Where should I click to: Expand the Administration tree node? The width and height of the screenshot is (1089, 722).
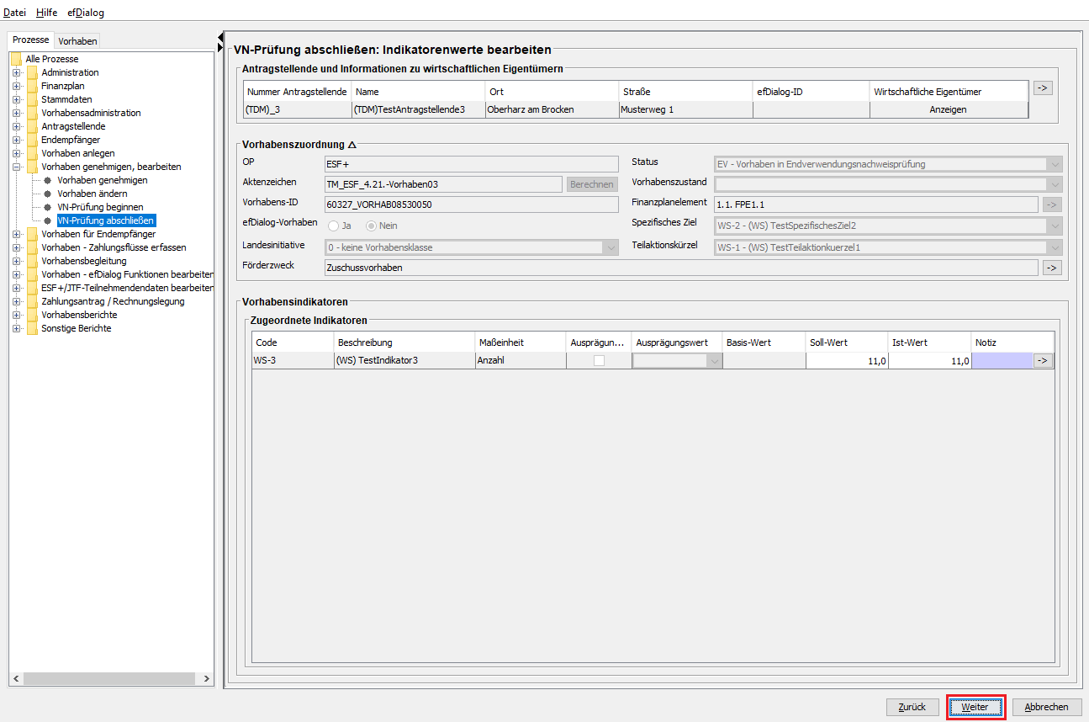(x=16, y=72)
